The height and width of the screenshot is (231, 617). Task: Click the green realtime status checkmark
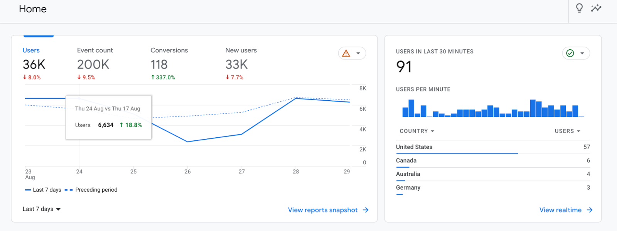(570, 53)
